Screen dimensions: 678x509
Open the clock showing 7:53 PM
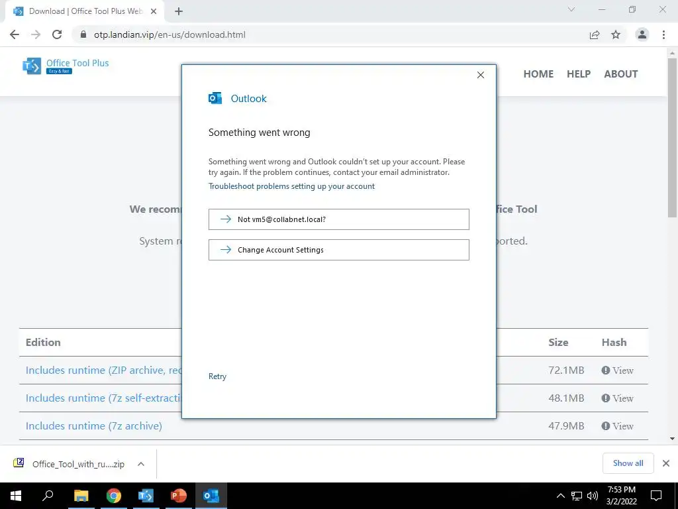pos(621,496)
